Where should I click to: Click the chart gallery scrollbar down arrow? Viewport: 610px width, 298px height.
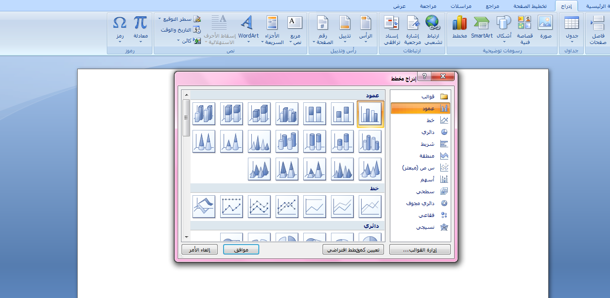[186, 237]
